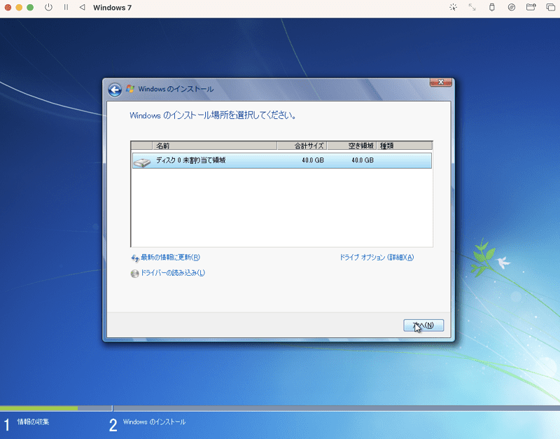Click the 情報の収集 step label
Viewport: 560px width, 439px height.
point(33,422)
